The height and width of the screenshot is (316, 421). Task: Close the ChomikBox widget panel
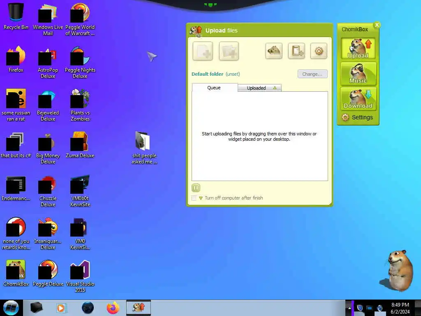click(377, 25)
